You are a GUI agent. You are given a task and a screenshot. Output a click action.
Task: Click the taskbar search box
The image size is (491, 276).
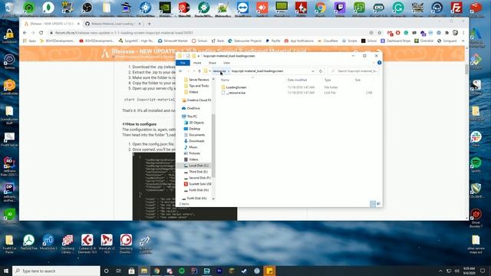pyautogui.click(x=56, y=271)
